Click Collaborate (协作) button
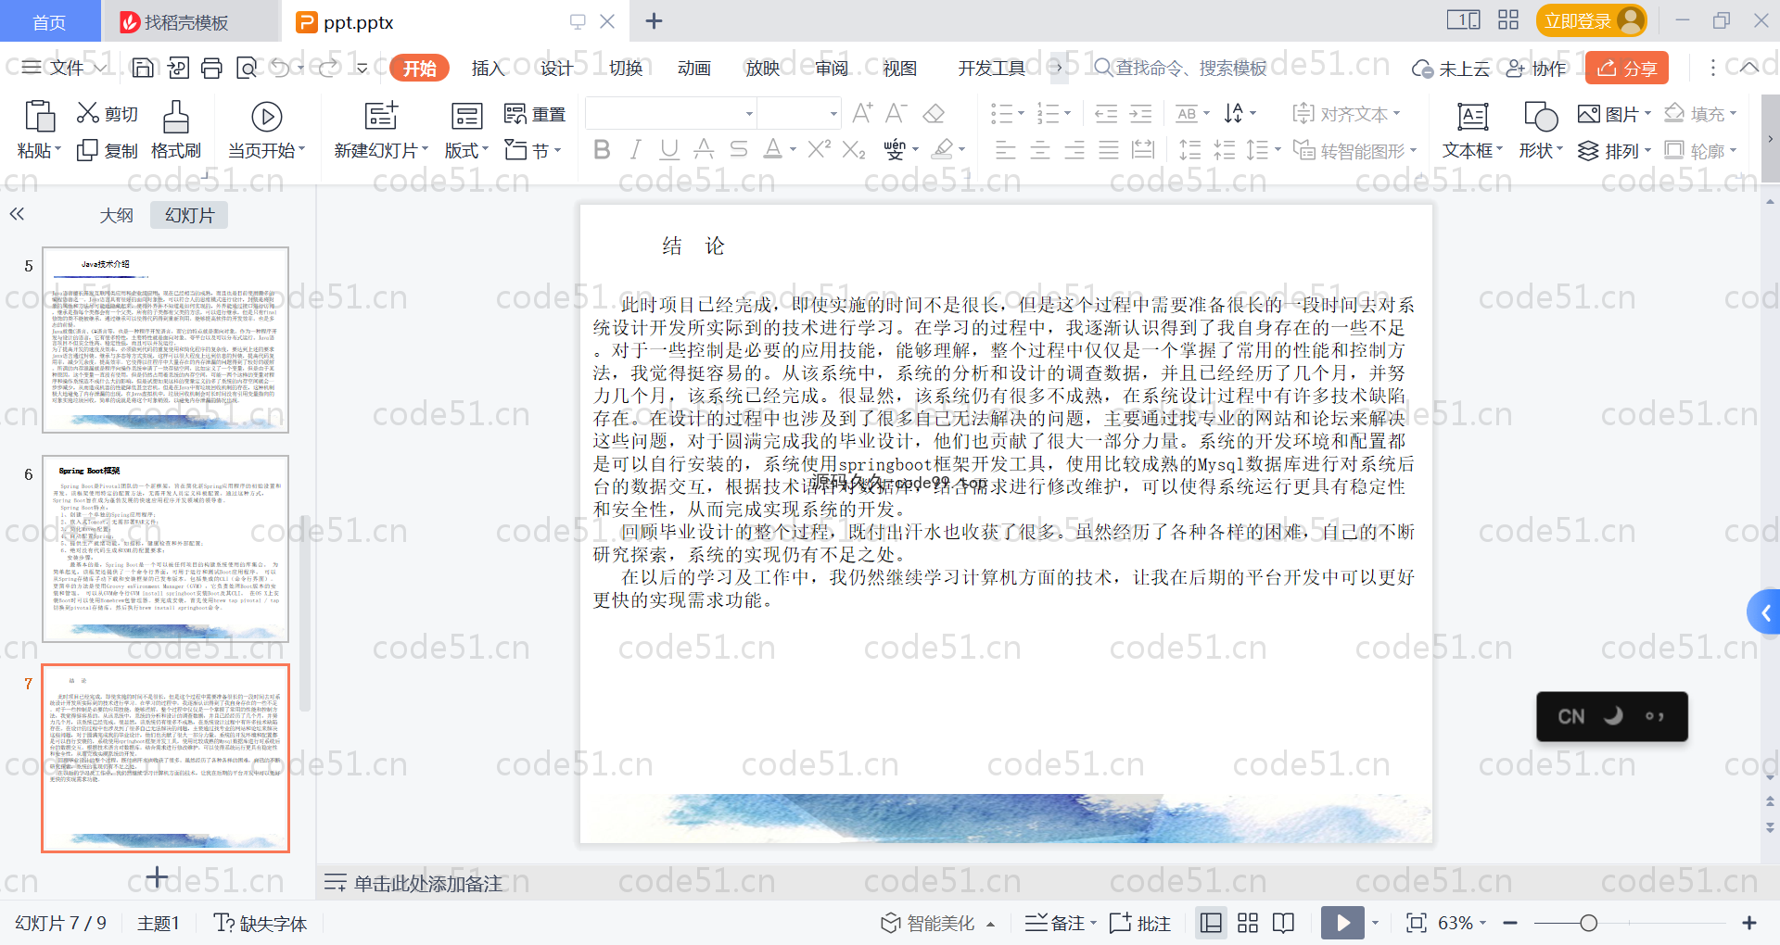 pyautogui.click(x=1535, y=68)
